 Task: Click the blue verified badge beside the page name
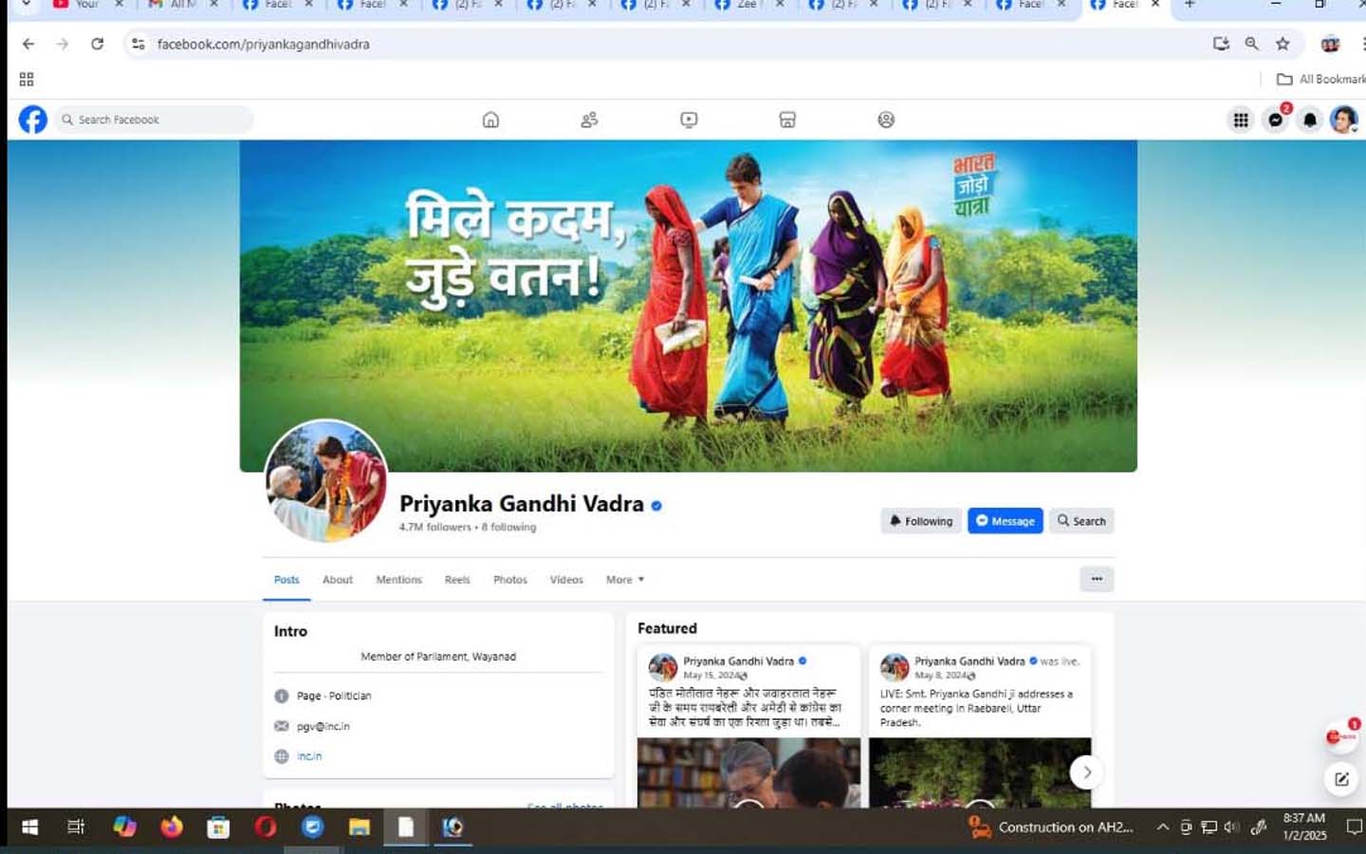click(x=656, y=506)
